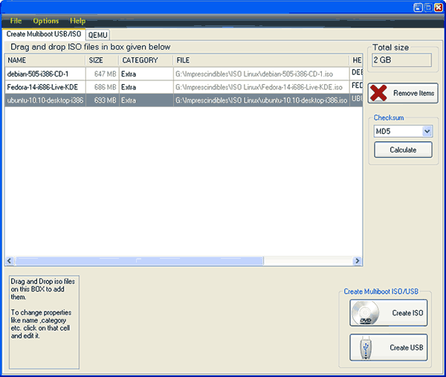Viewport: 446px width, 377px height.
Task: Click the FILE column header
Action: pyautogui.click(x=260, y=60)
